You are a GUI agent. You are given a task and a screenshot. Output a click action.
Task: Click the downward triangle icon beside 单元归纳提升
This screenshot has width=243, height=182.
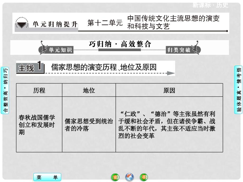pos(22,24)
